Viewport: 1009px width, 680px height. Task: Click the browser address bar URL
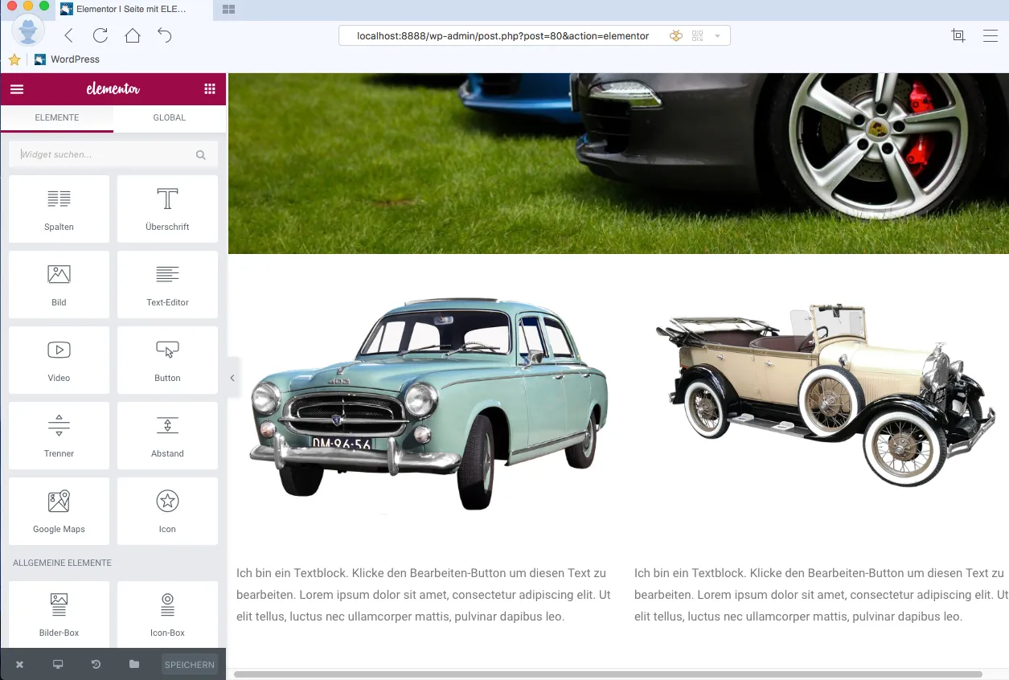[x=502, y=36]
